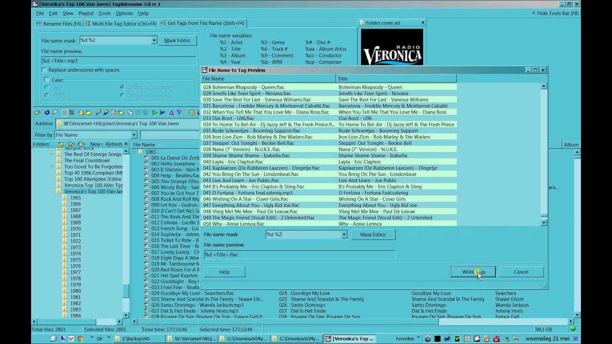This screenshot has width=612, height=344.
Task: Select Capitalize first word radio button
Action: tap(122, 96)
